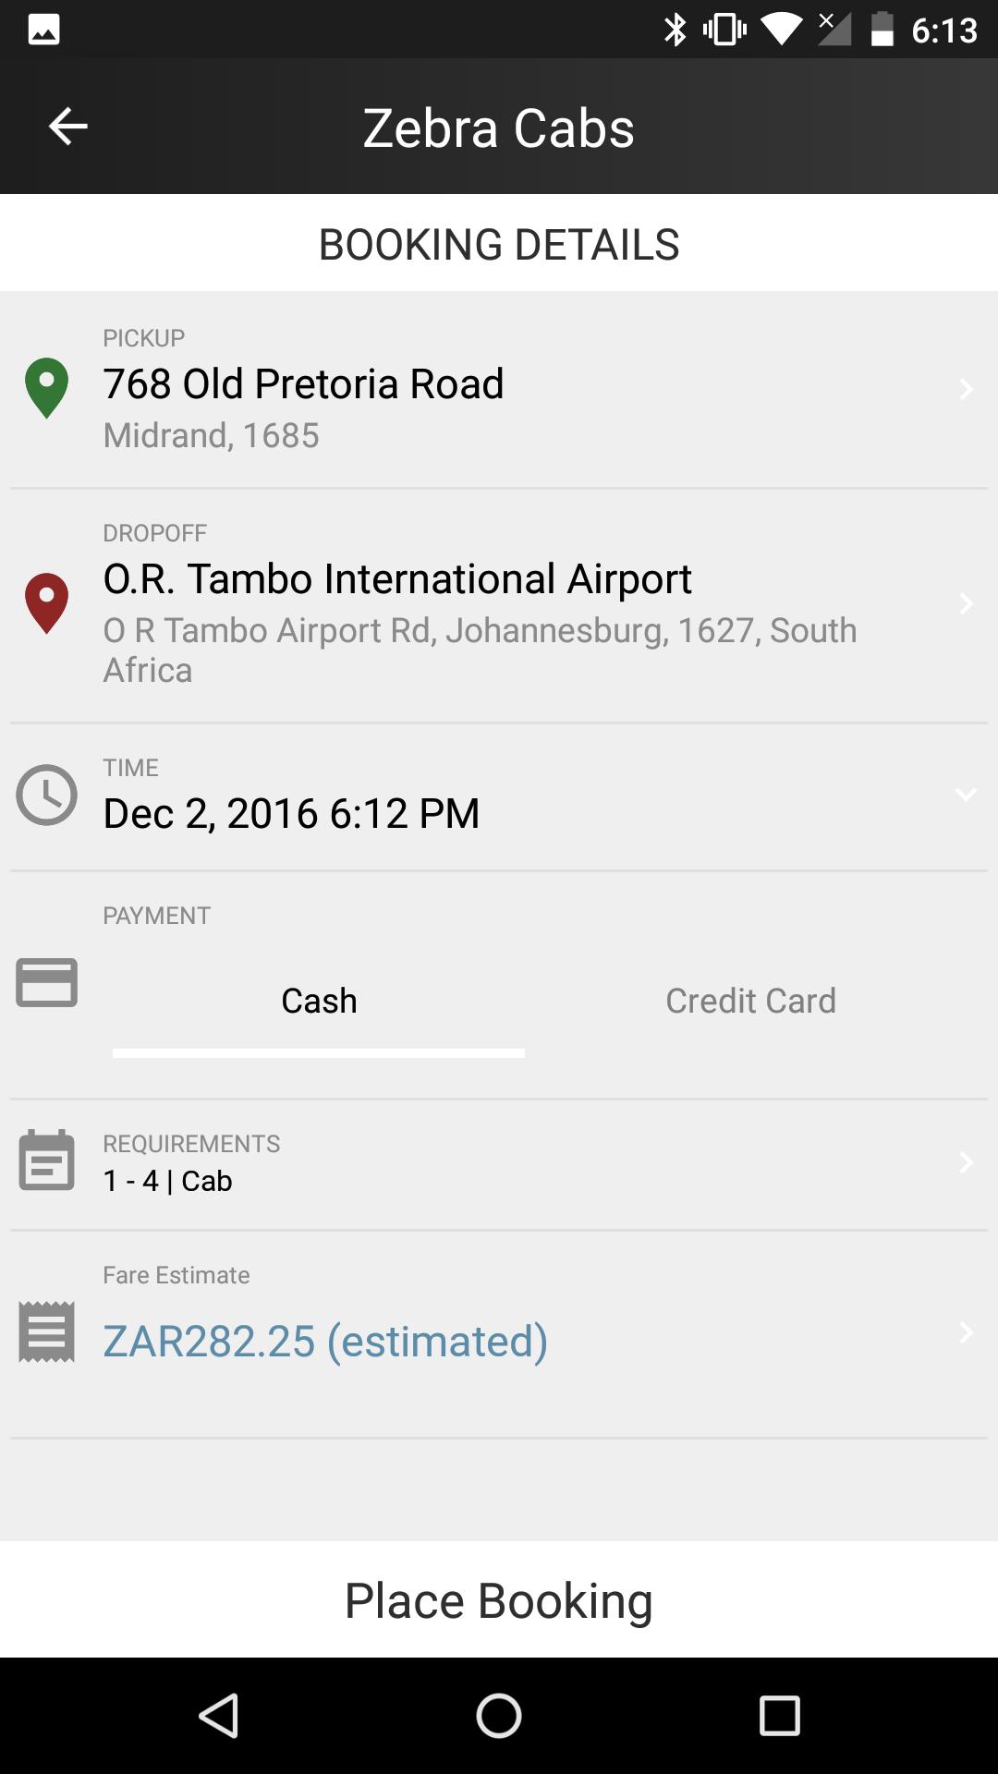This screenshot has height=1774, width=998.
Task: Tap the clock icon beside Time
Action: 46,795
